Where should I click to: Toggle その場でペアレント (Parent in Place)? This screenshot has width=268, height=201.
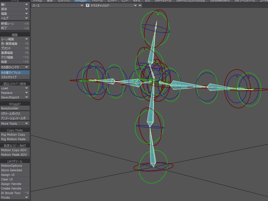click(x=15, y=72)
